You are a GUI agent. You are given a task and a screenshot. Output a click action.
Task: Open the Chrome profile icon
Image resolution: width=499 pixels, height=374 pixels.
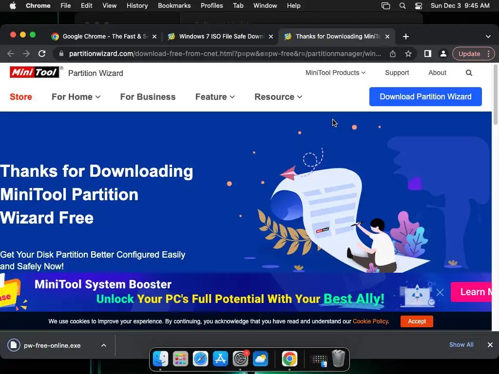[x=443, y=54]
